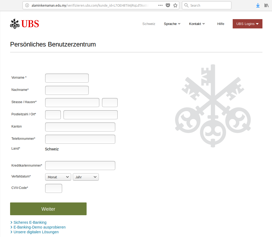Open the downloads arrow icon
The height and width of the screenshot is (237, 272).
(x=258, y=5)
